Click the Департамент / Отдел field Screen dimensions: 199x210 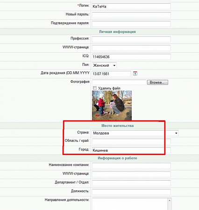tap(131, 183)
